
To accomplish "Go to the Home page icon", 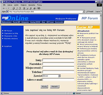I will pyautogui.click(x=20, y=8).
